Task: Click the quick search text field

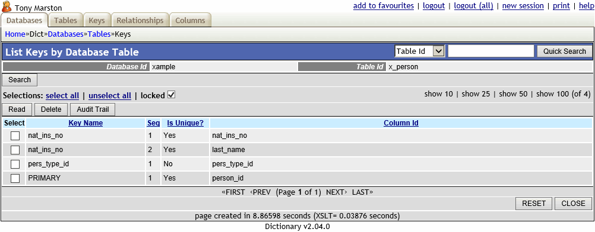Action: point(491,51)
